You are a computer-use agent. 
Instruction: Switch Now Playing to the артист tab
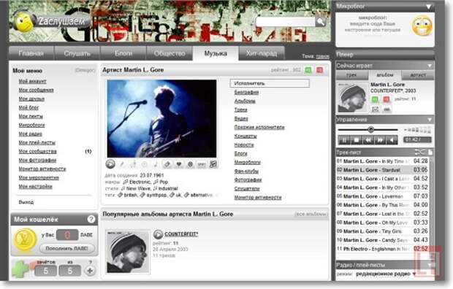tap(418, 75)
